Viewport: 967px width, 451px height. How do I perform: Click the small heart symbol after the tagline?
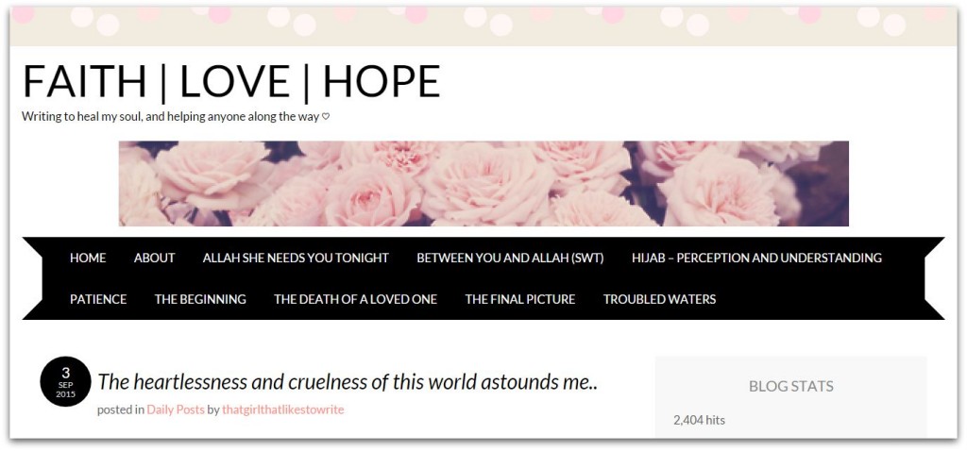coord(326,116)
